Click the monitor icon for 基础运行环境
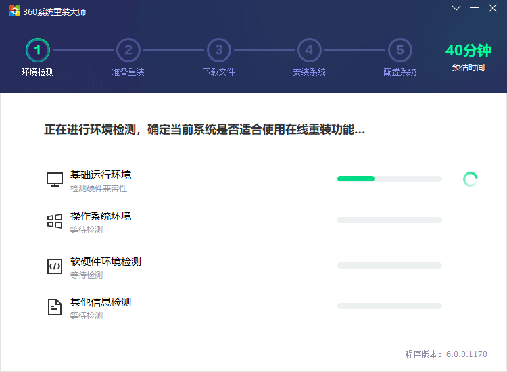The width and height of the screenshot is (507, 372). coord(55,179)
